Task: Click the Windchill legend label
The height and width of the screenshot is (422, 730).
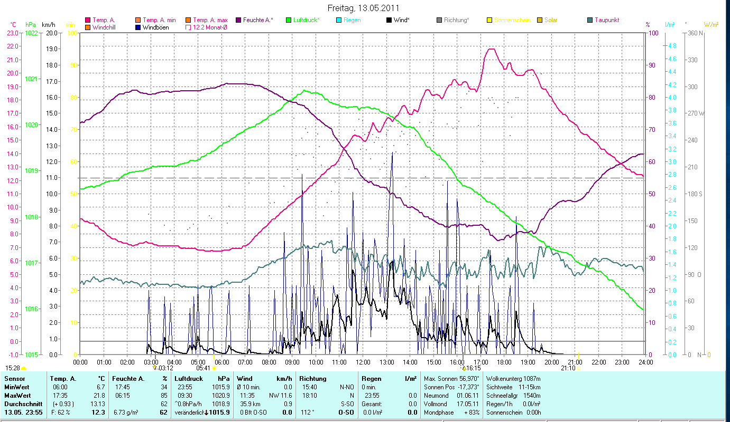Action: point(105,27)
